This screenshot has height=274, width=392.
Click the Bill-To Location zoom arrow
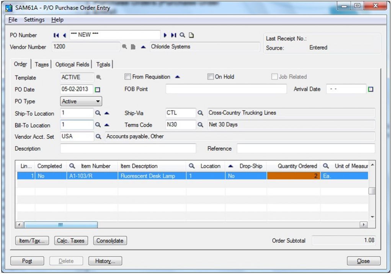click(106, 125)
